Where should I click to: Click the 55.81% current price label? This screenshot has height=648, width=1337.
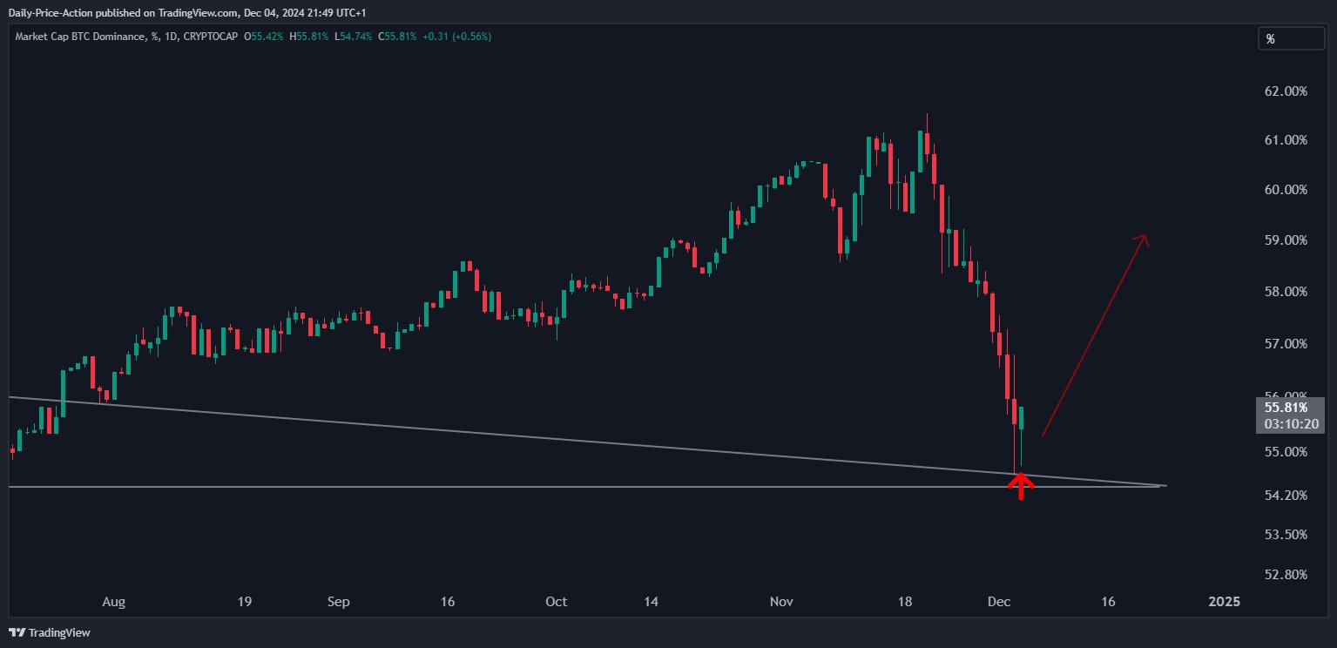(x=1285, y=407)
